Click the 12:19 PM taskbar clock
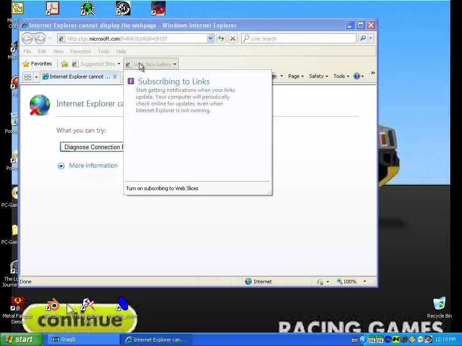This screenshot has height=346, width=462. point(445,340)
